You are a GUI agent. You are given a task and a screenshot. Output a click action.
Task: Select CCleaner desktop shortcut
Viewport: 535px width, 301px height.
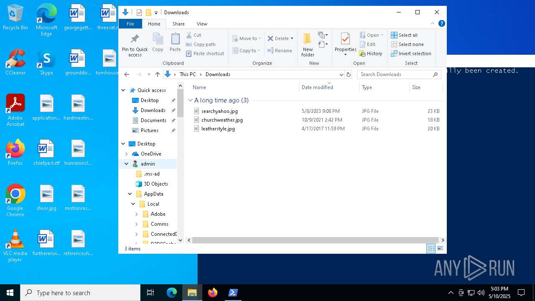(x=15, y=62)
